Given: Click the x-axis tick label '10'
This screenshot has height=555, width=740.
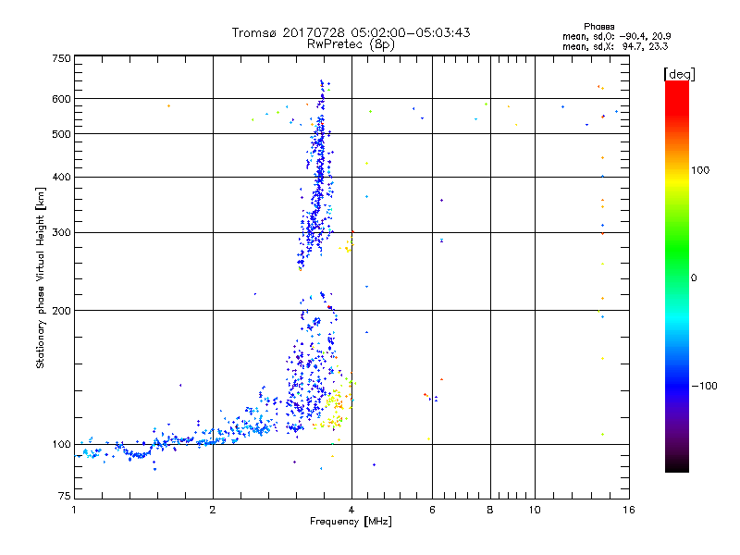Looking at the screenshot, I should (x=535, y=510).
